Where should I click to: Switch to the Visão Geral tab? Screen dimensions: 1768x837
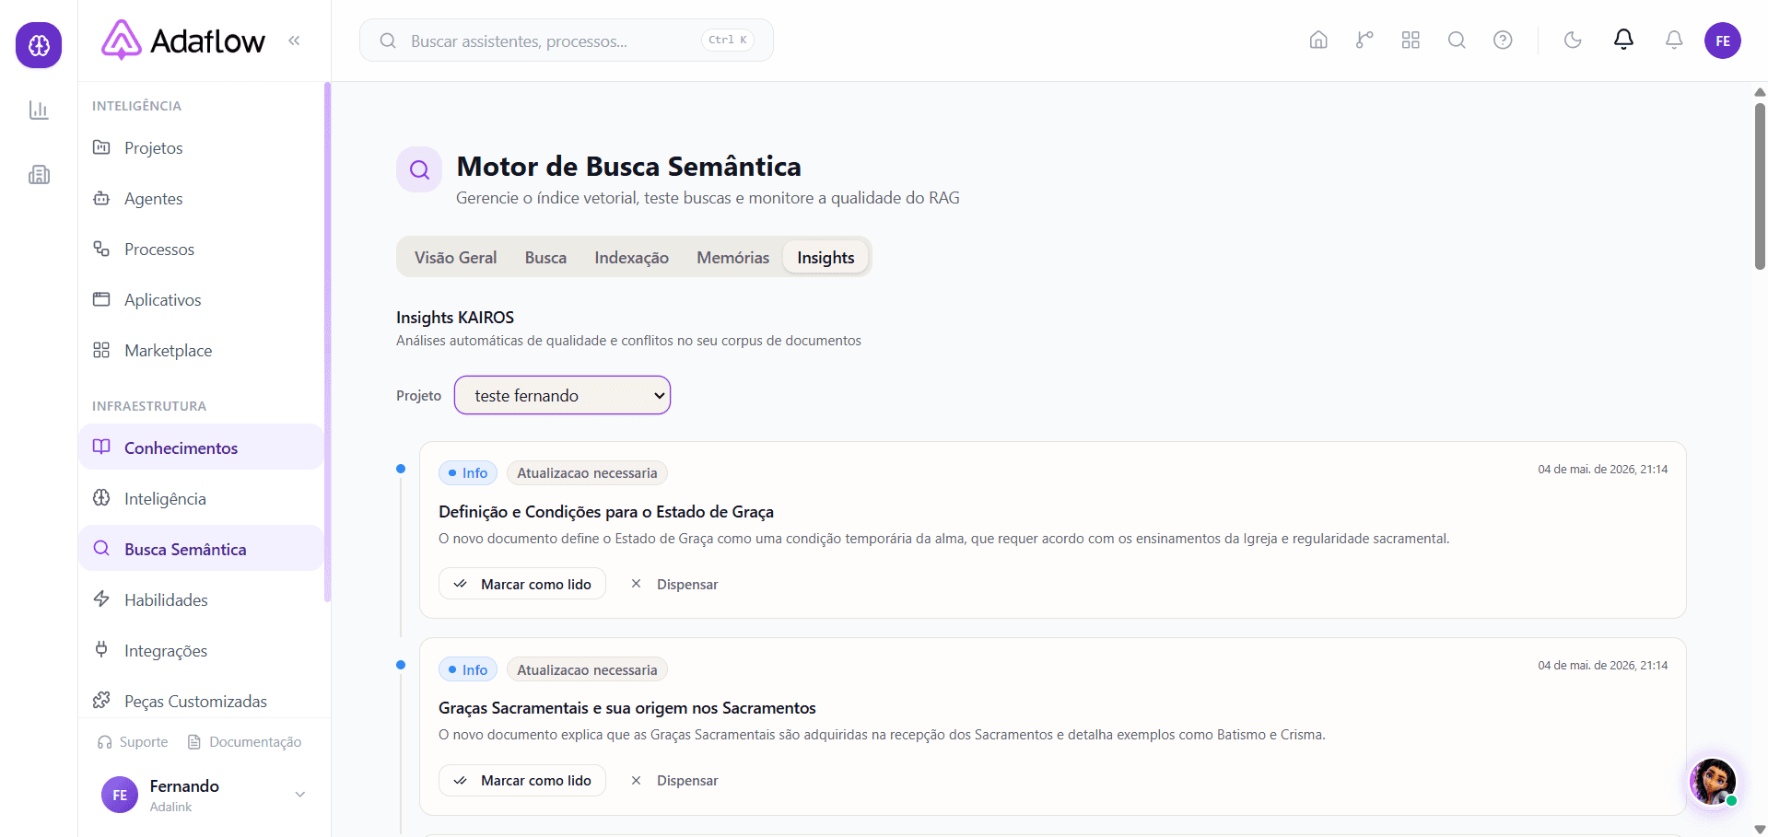455,258
